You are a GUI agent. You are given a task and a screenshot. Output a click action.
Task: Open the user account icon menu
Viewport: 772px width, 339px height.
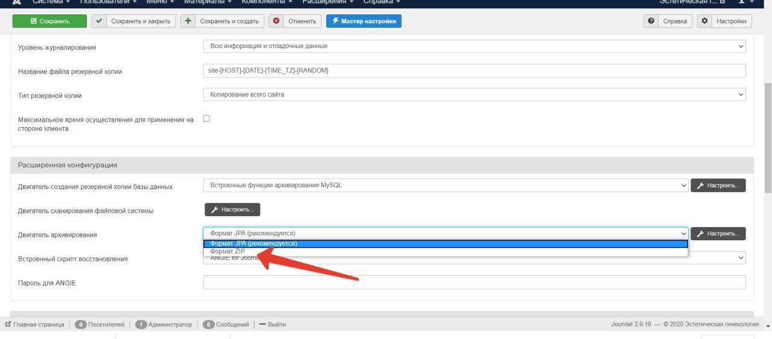click(746, 2)
